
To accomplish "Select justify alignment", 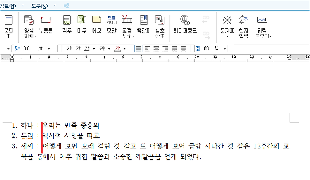I will 138,49.
